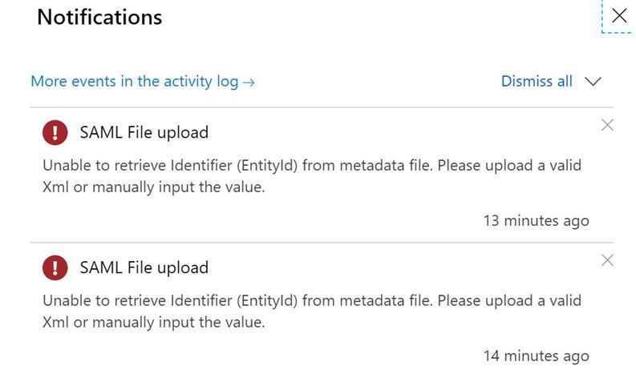Open the second SAML File upload title
The height and width of the screenshot is (374, 636).
tap(144, 267)
